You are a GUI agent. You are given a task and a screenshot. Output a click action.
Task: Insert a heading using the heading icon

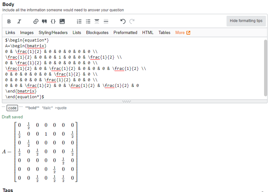97,21
